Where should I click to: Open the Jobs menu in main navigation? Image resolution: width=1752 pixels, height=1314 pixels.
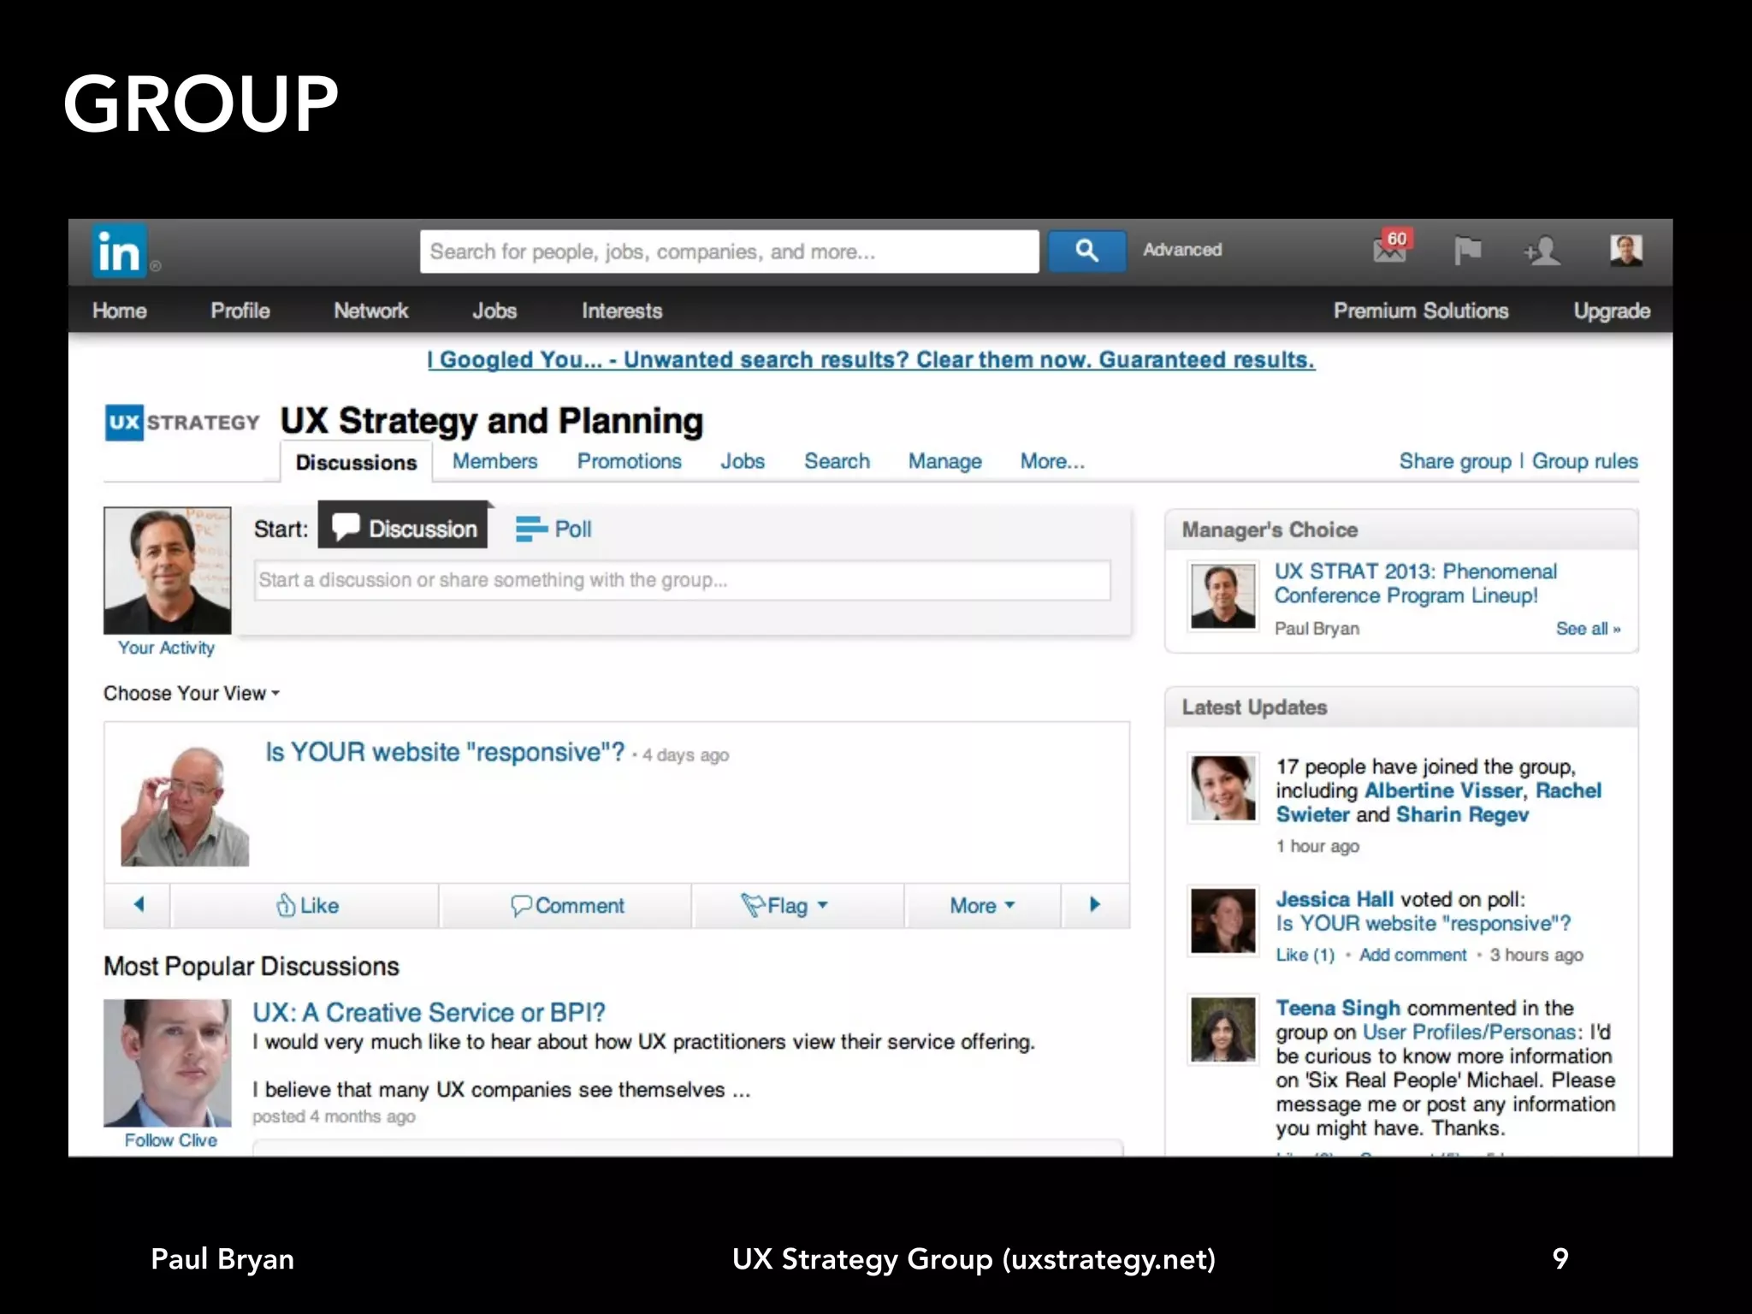[494, 311]
